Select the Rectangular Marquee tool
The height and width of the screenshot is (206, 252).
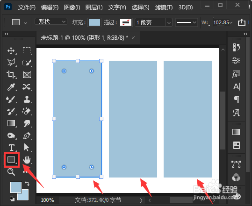pyautogui.click(x=27, y=51)
